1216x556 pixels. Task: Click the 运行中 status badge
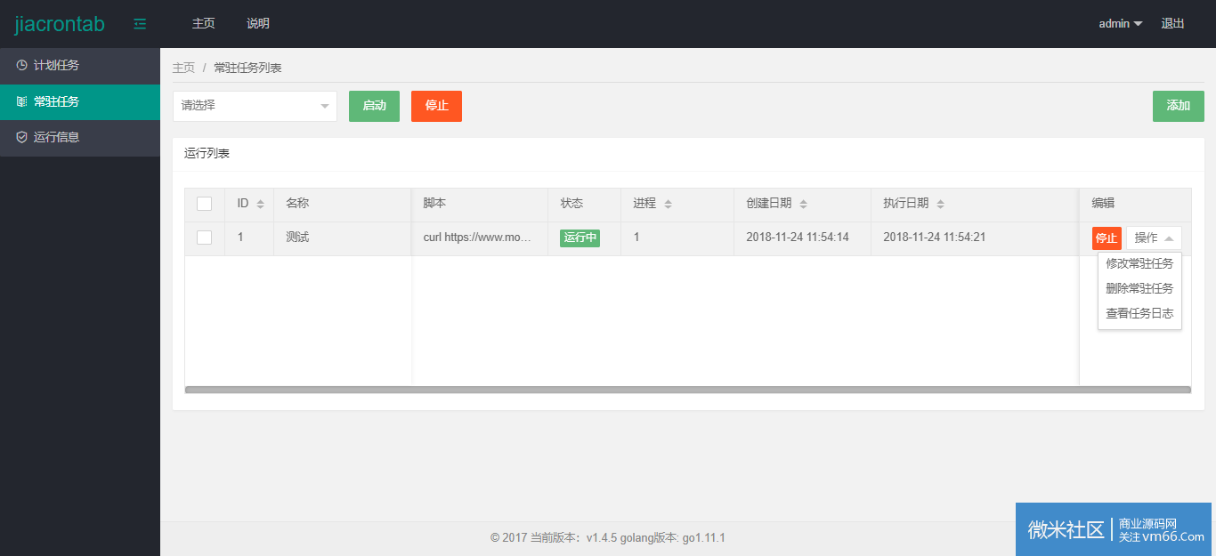pyautogui.click(x=580, y=238)
